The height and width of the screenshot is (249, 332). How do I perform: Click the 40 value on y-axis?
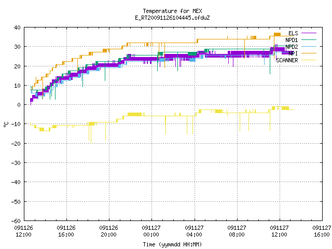[17, 27]
